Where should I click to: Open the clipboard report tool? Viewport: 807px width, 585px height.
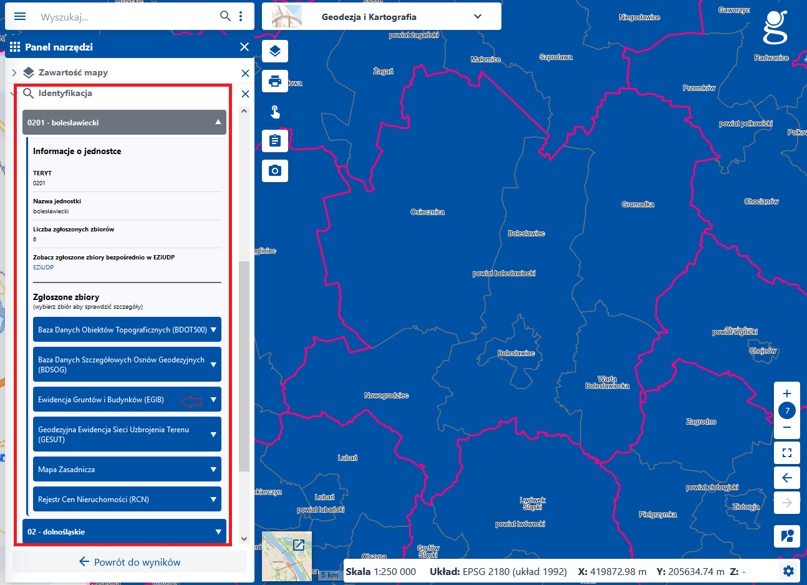tap(275, 141)
